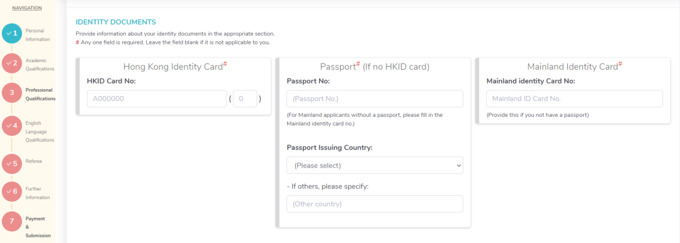Click step 6 Further Information circle
The width and height of the screenshot is (680, 243).
12,192
